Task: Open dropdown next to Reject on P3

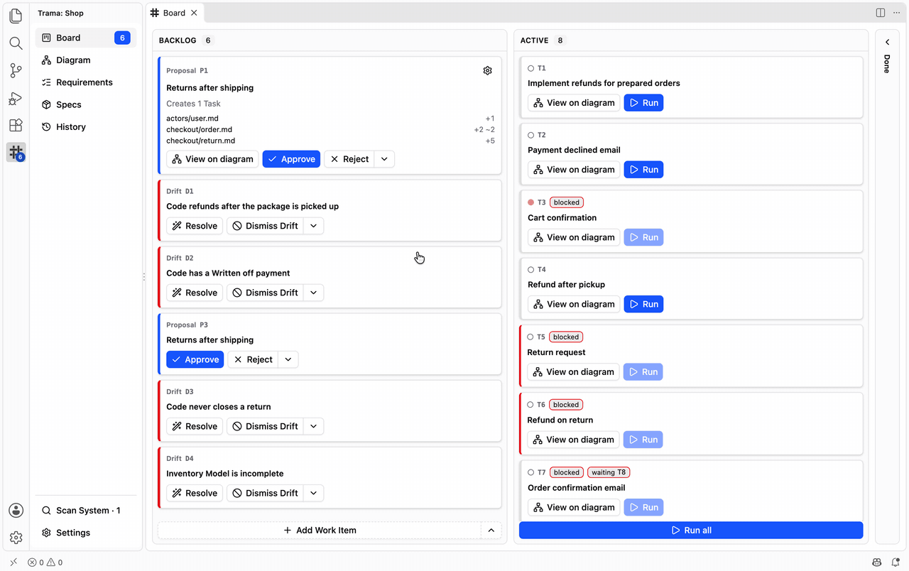Action: click(288, 359)
